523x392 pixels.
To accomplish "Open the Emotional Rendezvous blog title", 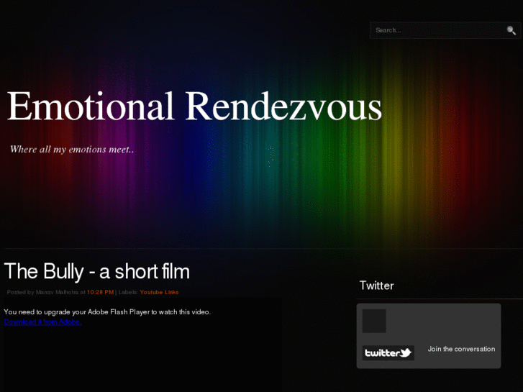I will click(x=194, y=106).
